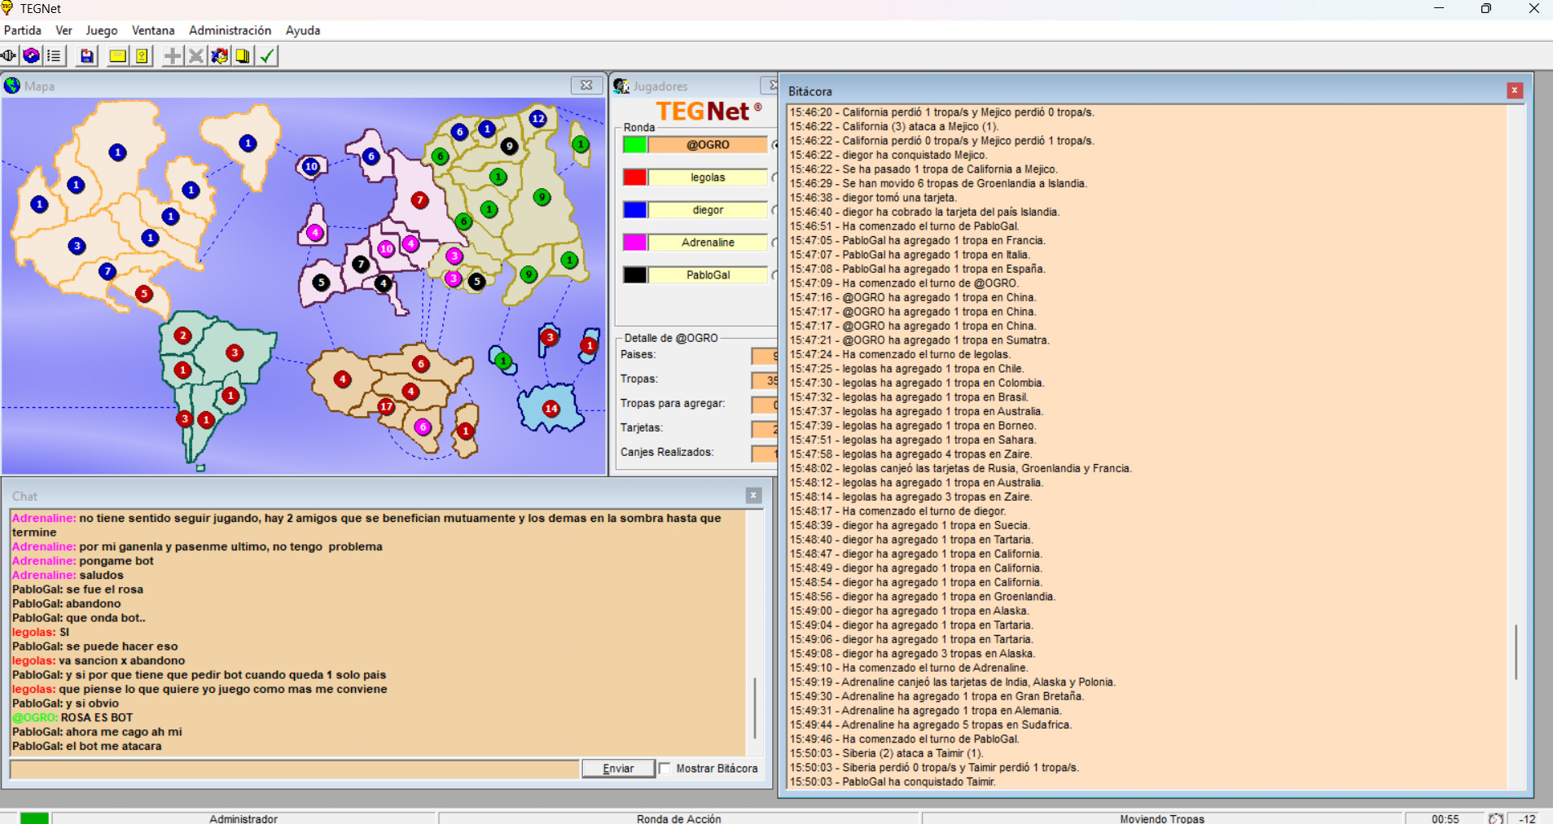Open the Administración menu
Image resolution: width=1553 pixels, height=824 pixels.
click(230, 30)
